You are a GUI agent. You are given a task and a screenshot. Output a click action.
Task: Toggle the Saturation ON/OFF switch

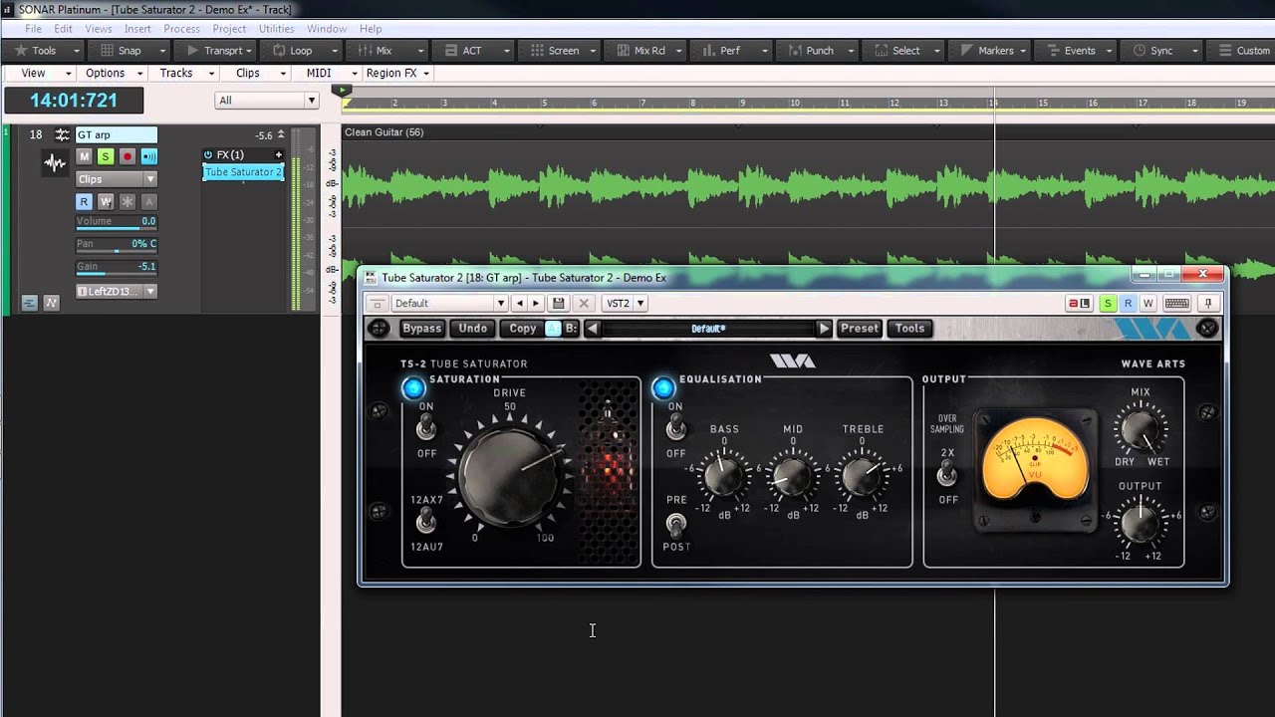click(x=426, y=429)
